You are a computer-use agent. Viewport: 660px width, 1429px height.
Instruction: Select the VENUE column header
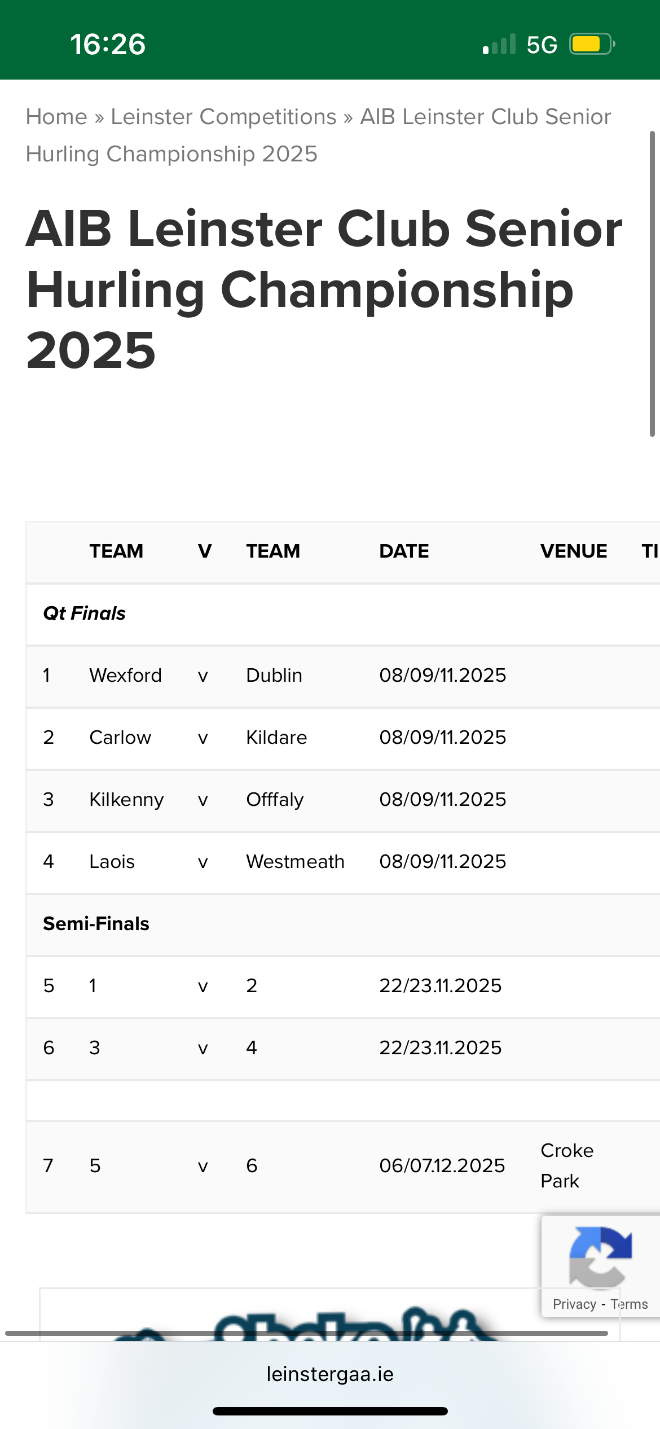574,551
